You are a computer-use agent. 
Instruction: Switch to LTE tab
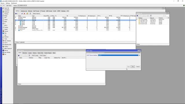[67, 11]
